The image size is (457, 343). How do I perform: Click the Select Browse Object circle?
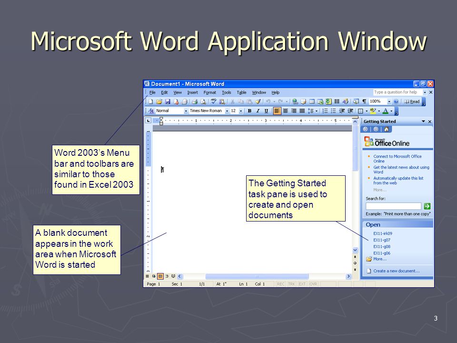[x=355, y=263]
